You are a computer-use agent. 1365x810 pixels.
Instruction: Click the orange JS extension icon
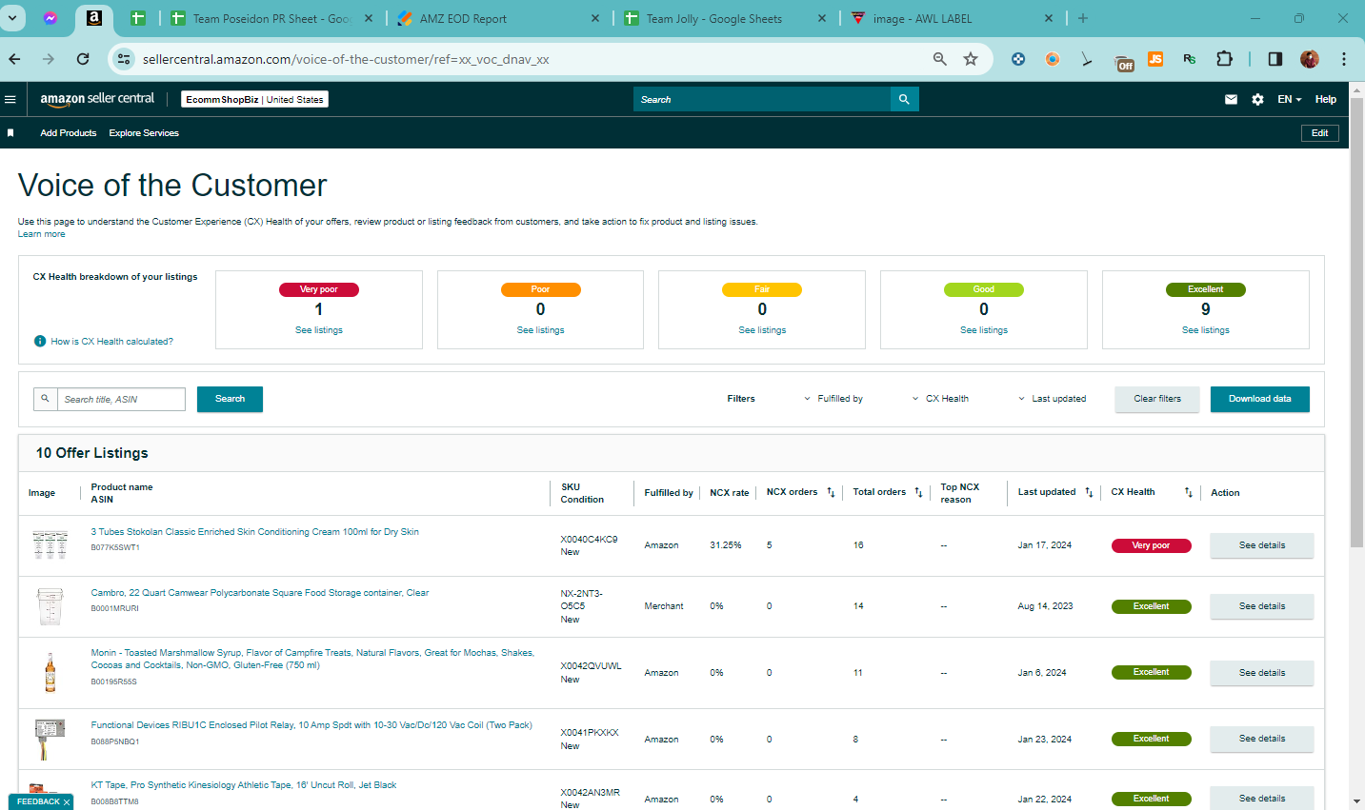(x=1155, y=59)
